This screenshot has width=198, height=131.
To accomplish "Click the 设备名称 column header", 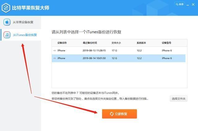I will (x=62, y=43).
